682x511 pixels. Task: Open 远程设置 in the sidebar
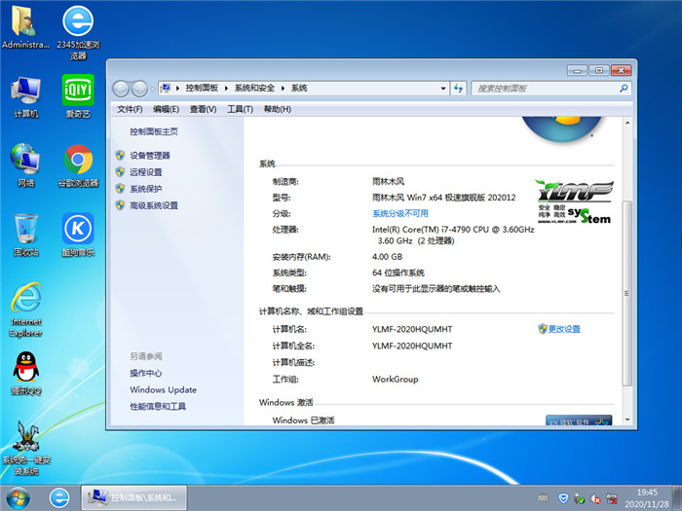point(146,172)
